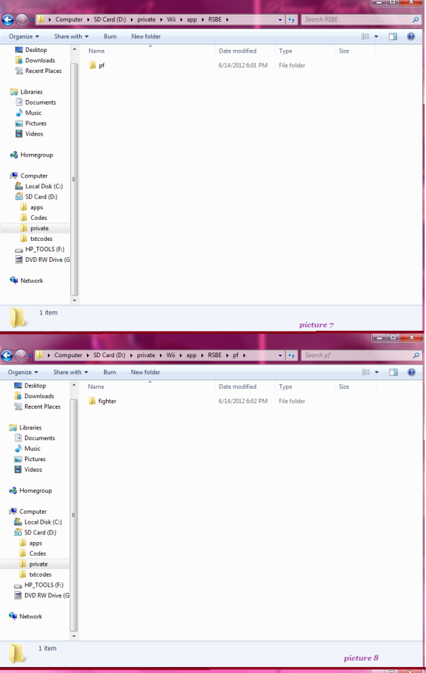426x673 pixels.
Task: Open Network in bottom window sidebar
Action: coord(31,616)
